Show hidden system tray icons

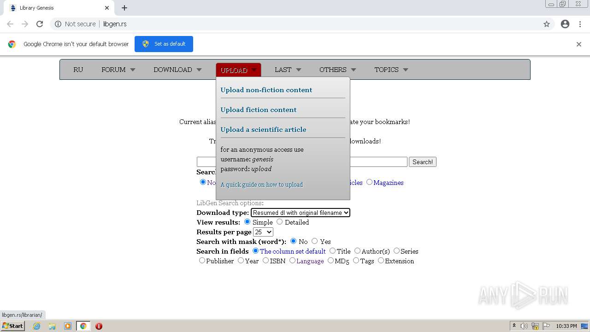(514, 326)
